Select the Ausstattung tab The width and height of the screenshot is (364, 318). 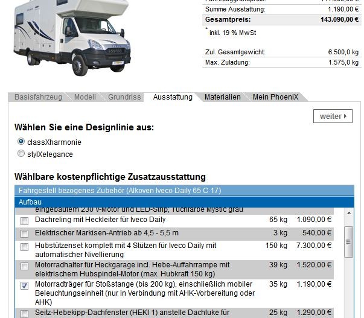click(173, 97)
